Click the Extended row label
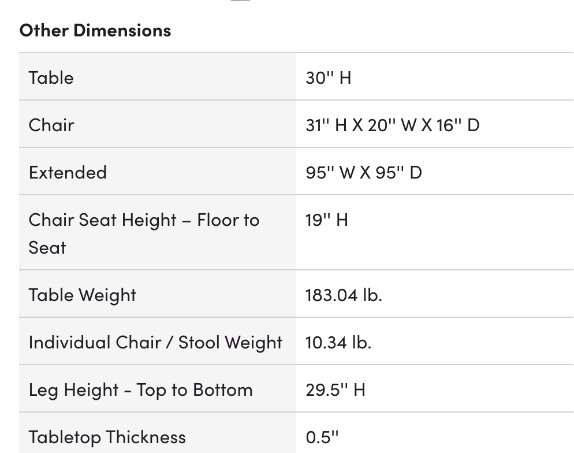The width and height of the screenshot is (574, 453). 68,172
